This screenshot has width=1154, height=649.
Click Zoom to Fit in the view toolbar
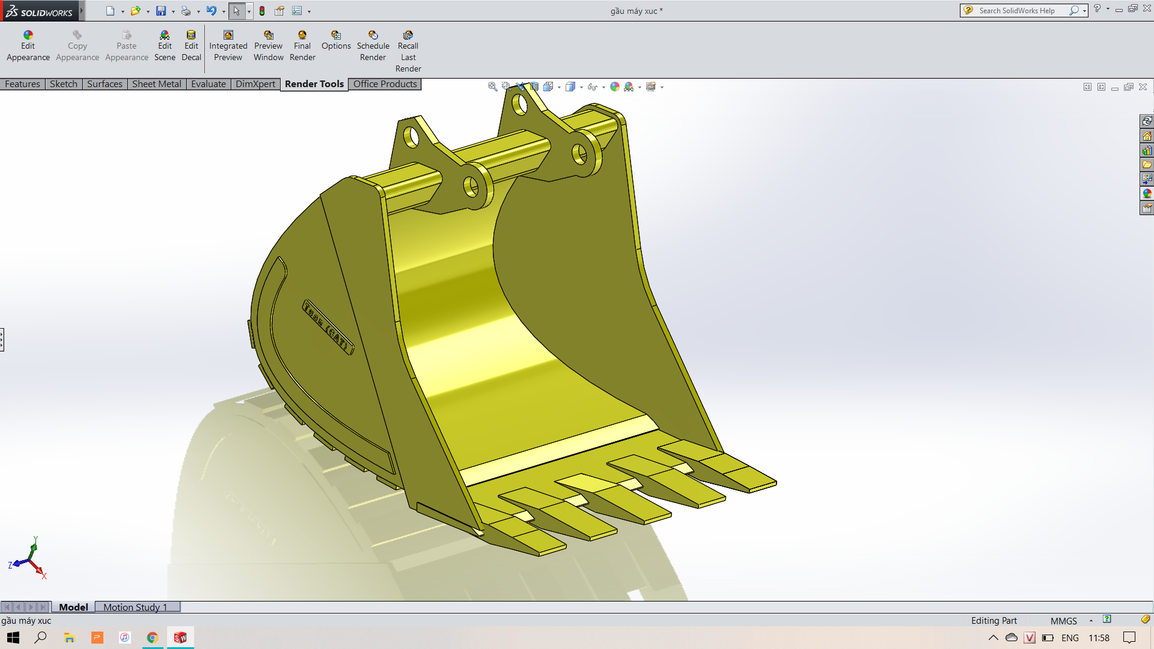492,87
